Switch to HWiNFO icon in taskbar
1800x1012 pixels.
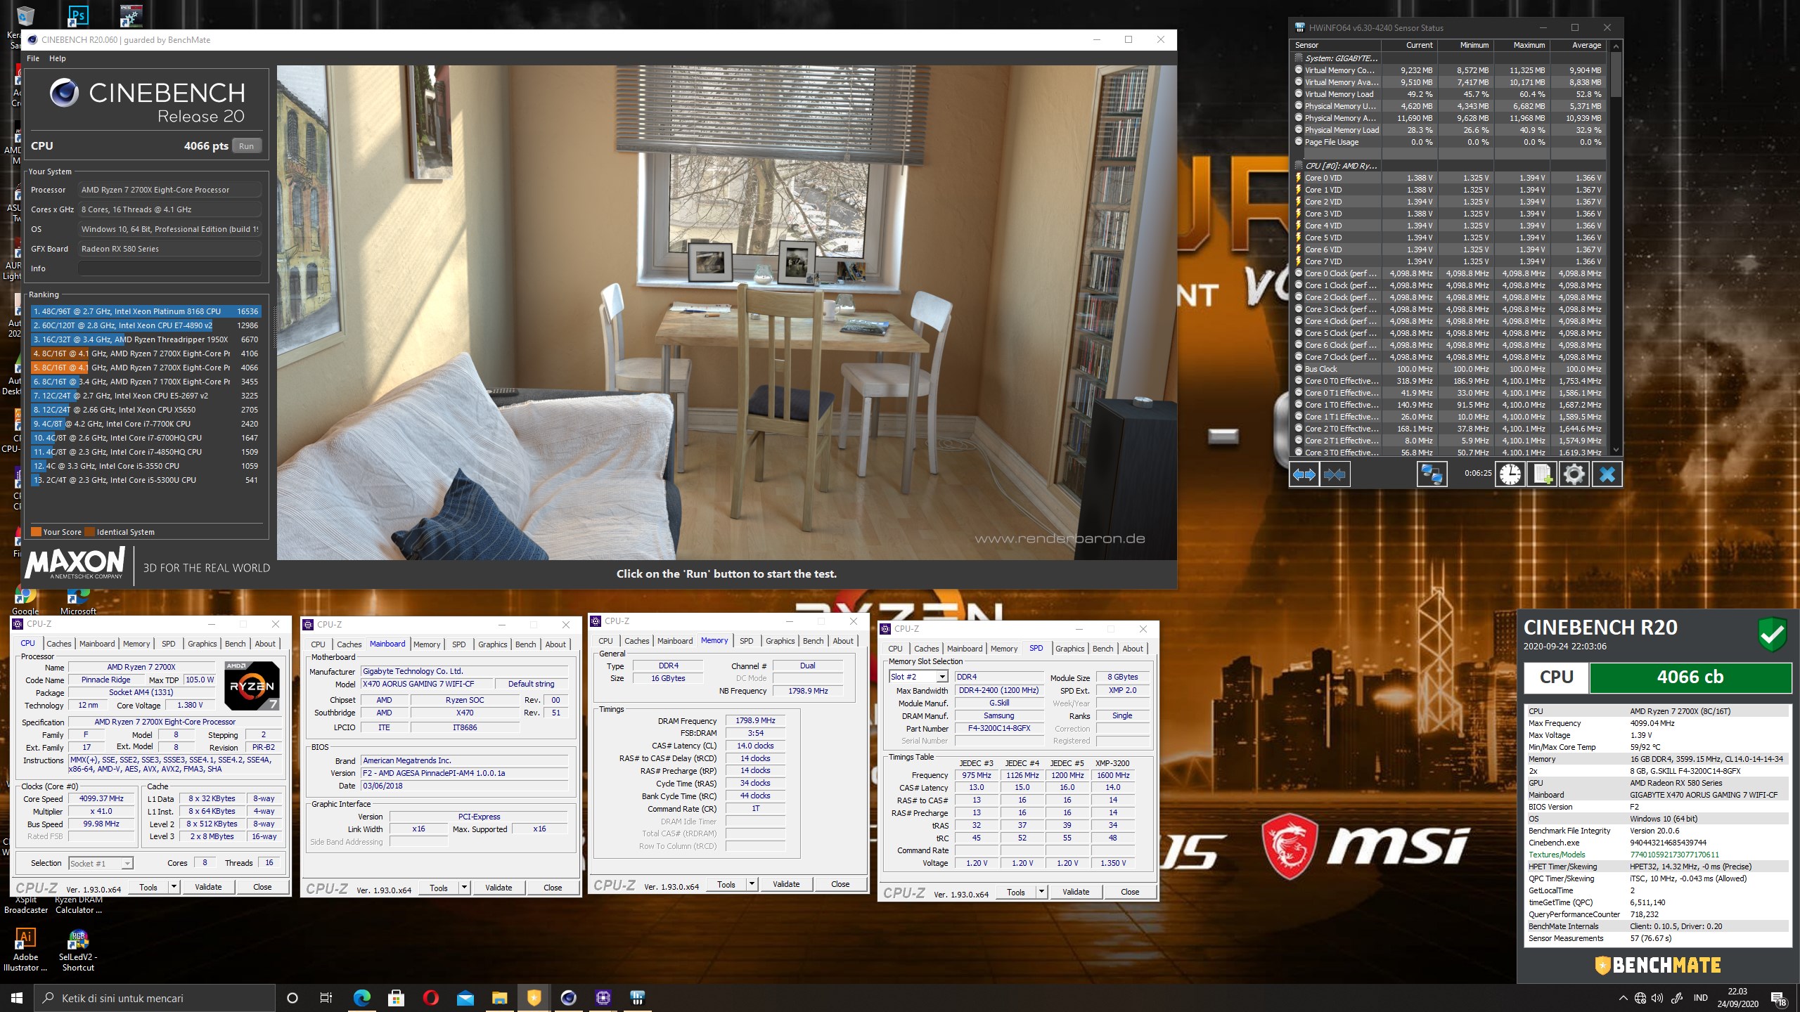pyautogui.click(x=637, y=997)
